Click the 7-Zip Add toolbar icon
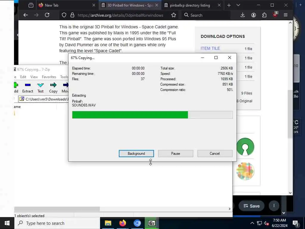Image resolution: width=305 pixels, height=229 pixels. (16, 87)
